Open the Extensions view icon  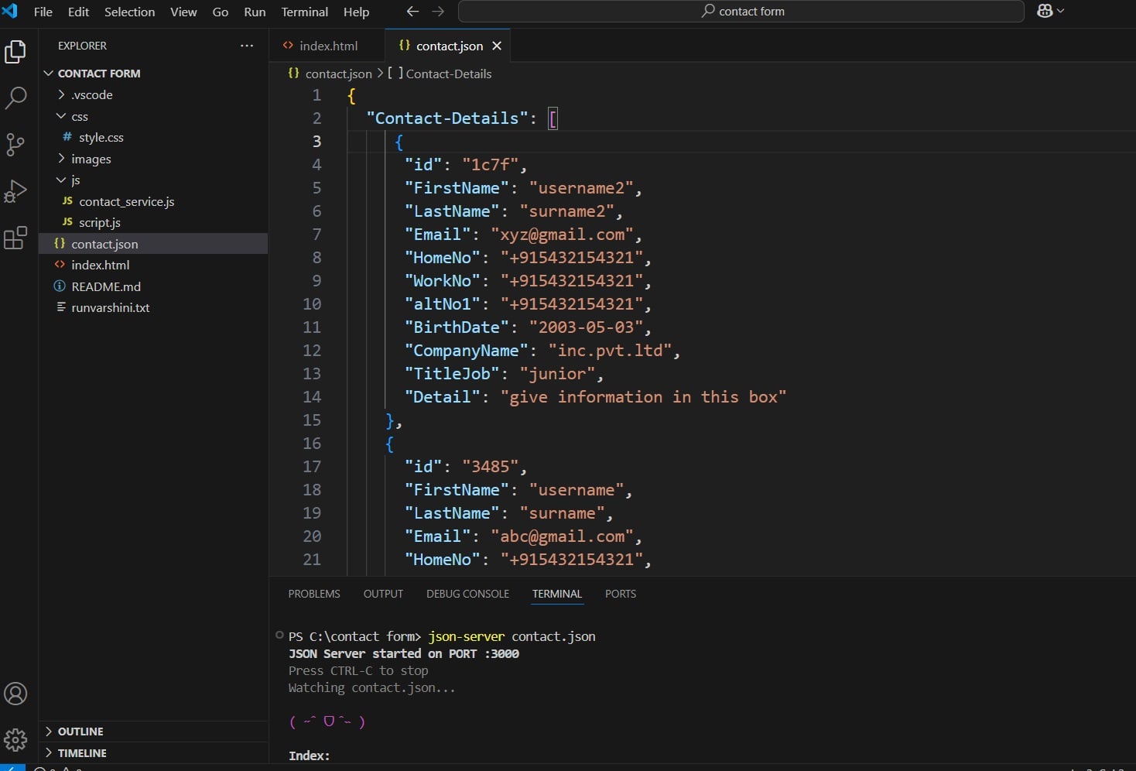pos(15,238)
